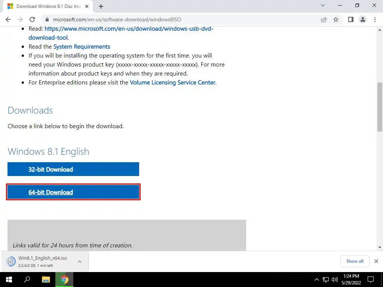383x287 pixels.
Task: Click the browser forward arrow
Action: [20, 19]
